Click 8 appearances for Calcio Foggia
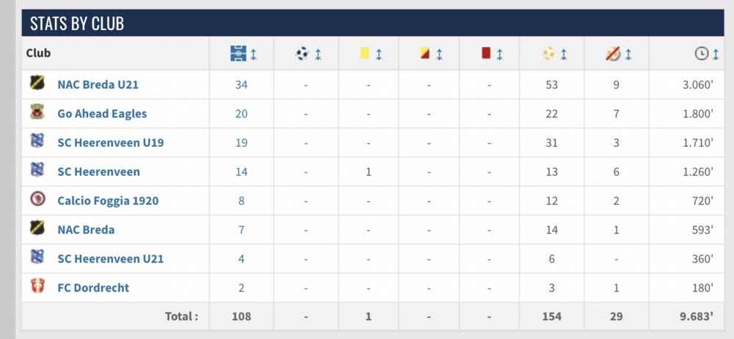The width and height of the screenshot is (734, 339). [241, 200]
